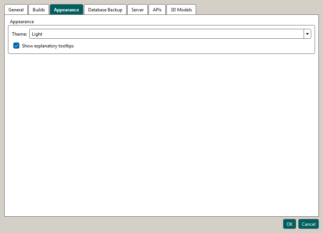
Task: Dismiss the dialog with Cancel
Action: click(x=309, y=224)
